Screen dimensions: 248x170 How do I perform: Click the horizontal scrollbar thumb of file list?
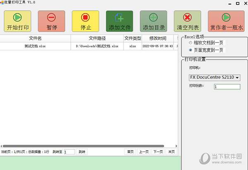[83, 146]
